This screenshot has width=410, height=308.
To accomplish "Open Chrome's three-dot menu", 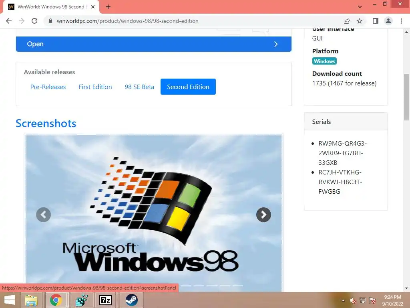I will [x=401, y=21].
